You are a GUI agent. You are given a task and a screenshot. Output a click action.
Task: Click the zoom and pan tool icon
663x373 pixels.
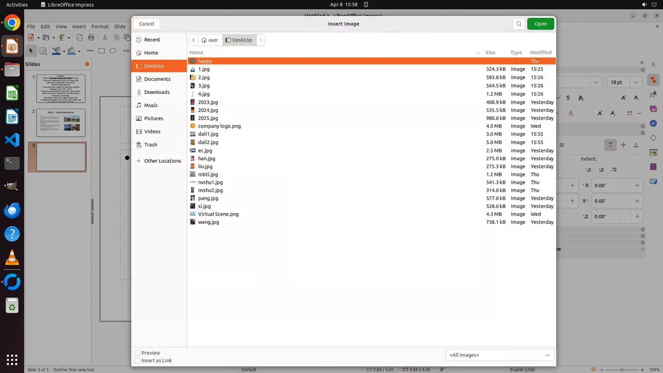(x=43, y=51)
